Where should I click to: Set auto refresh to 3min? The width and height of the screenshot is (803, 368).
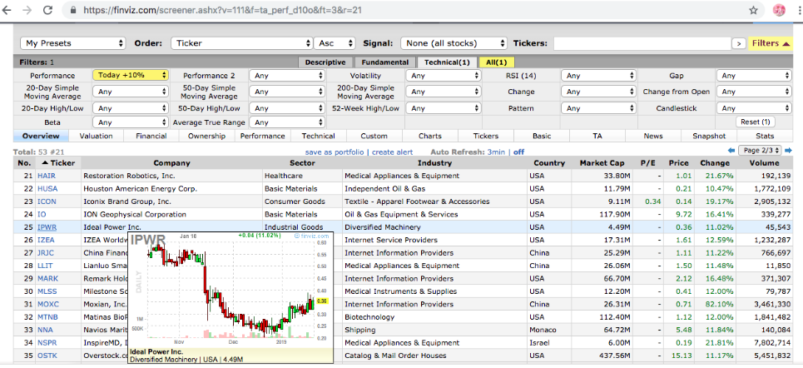pos(496,152)
